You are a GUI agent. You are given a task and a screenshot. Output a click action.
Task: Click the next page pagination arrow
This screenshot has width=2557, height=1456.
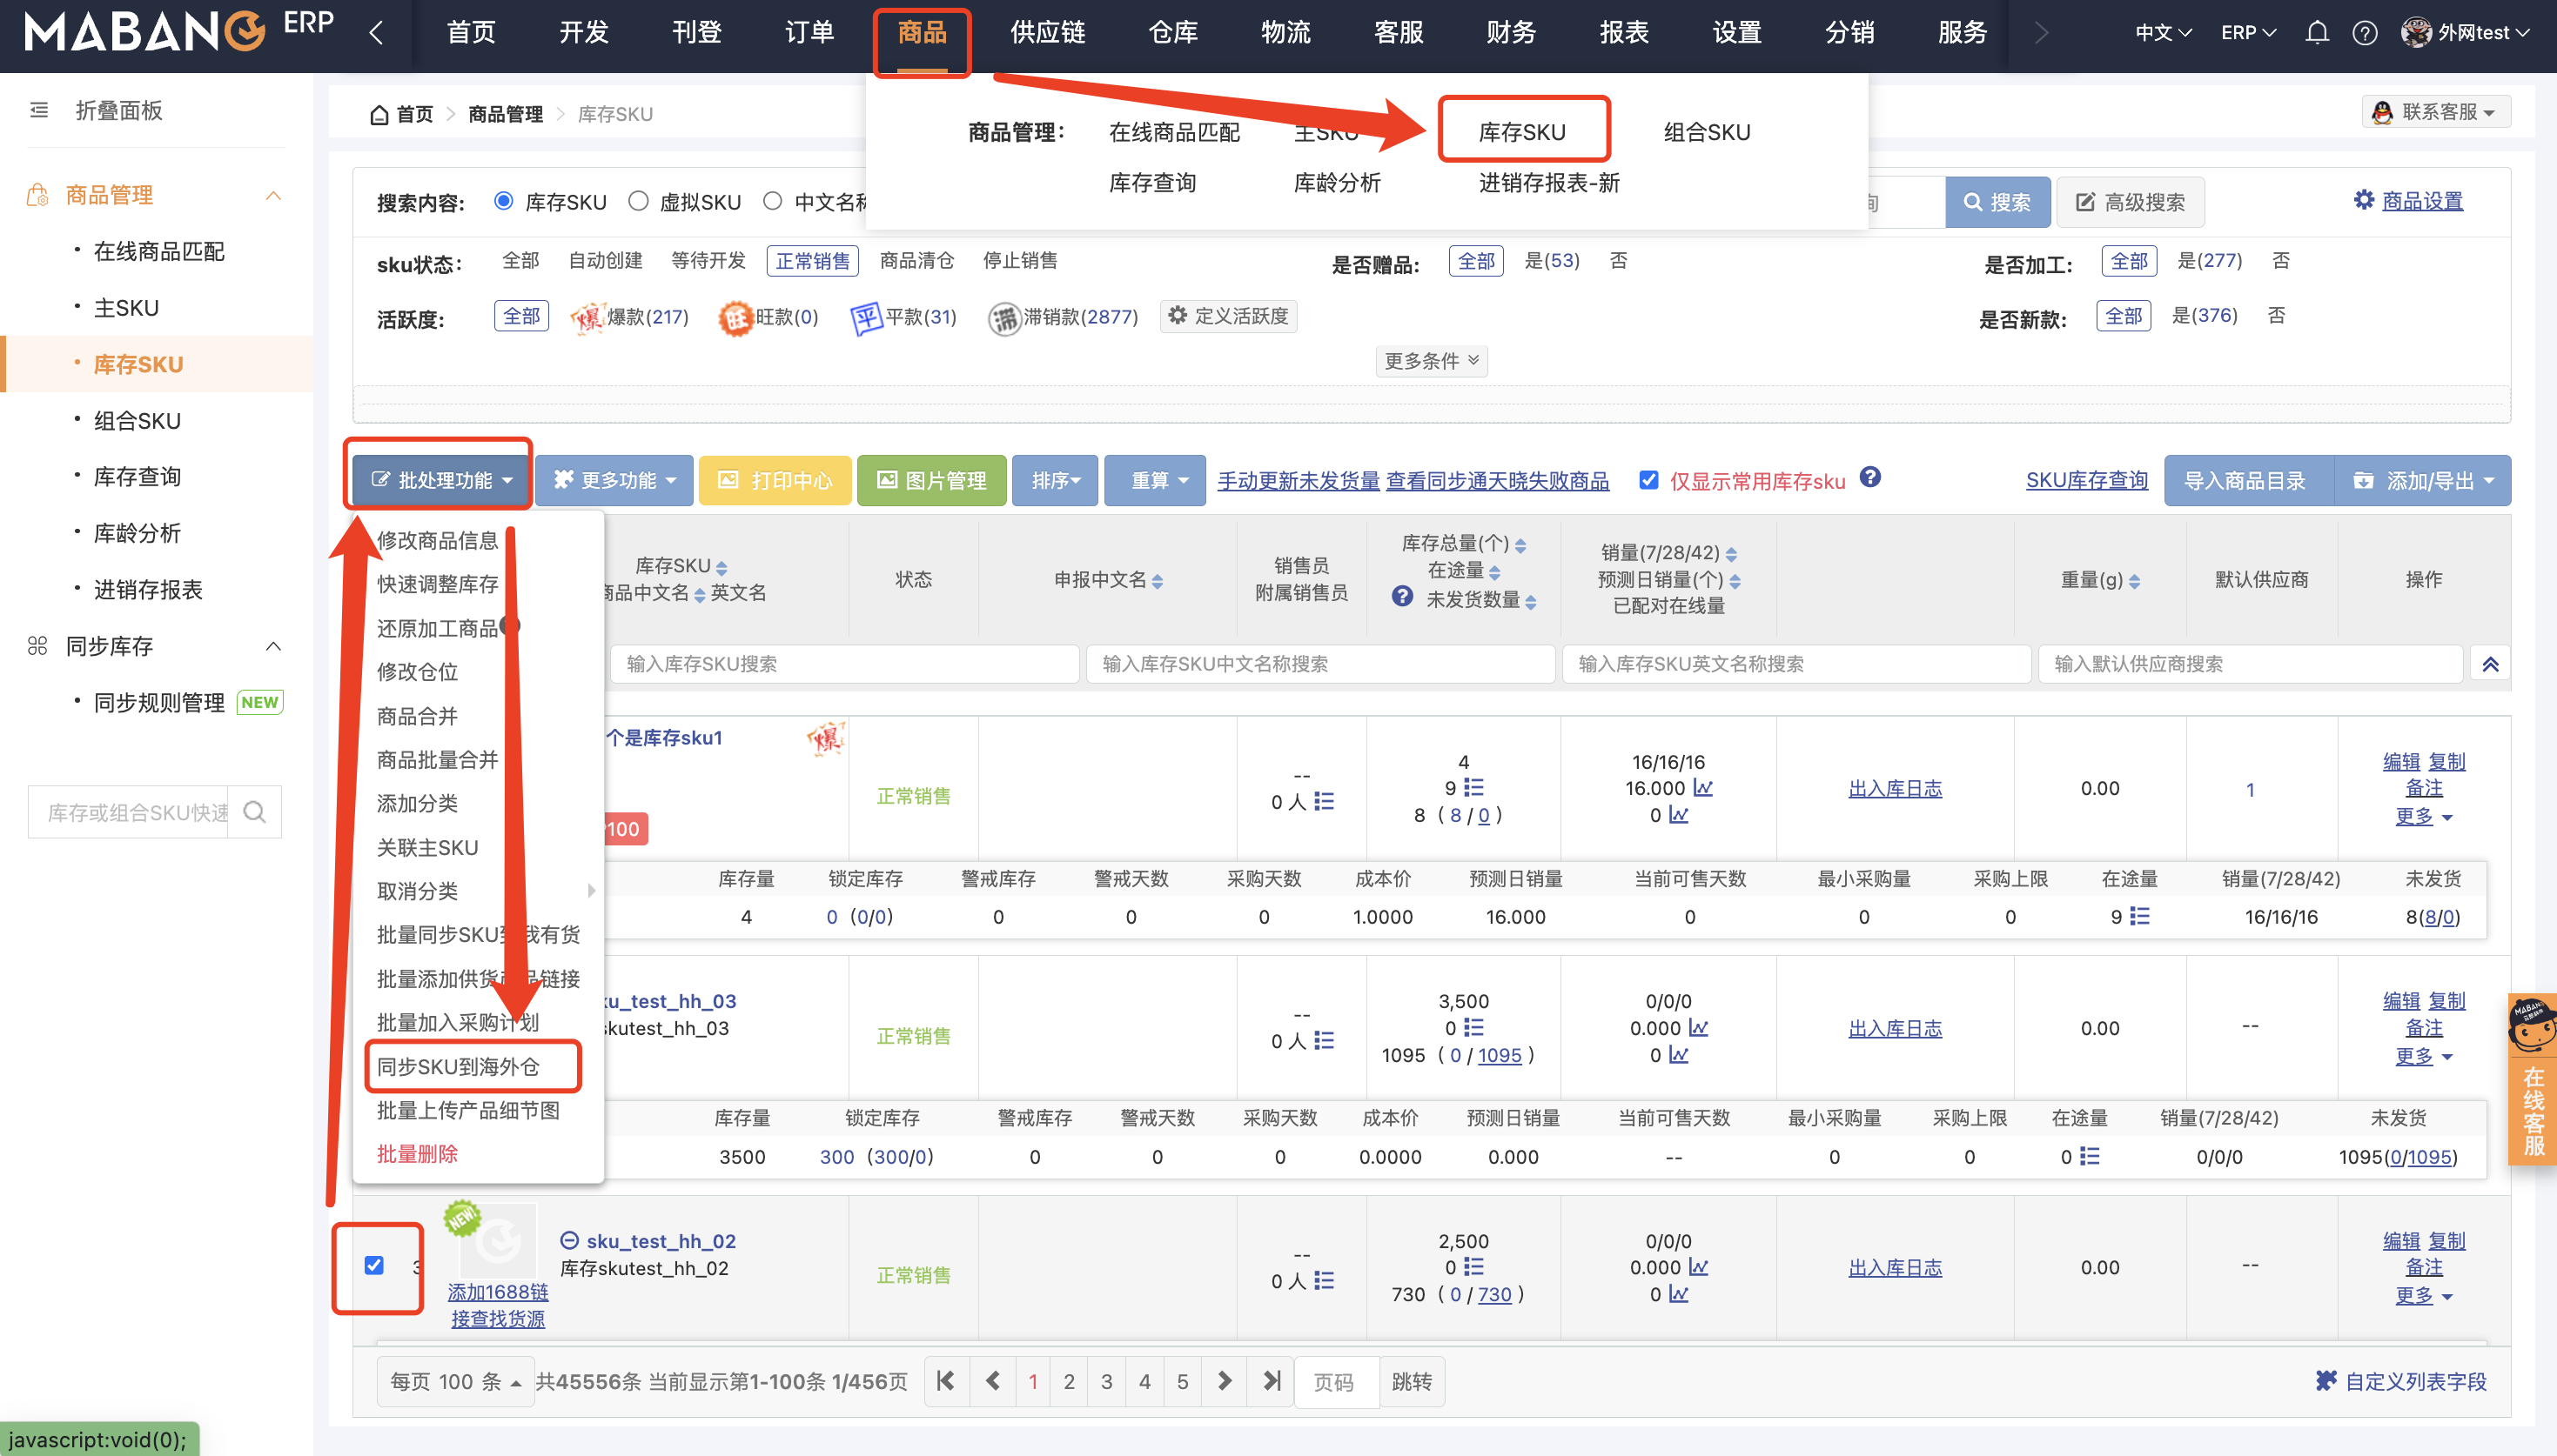1225,1381
